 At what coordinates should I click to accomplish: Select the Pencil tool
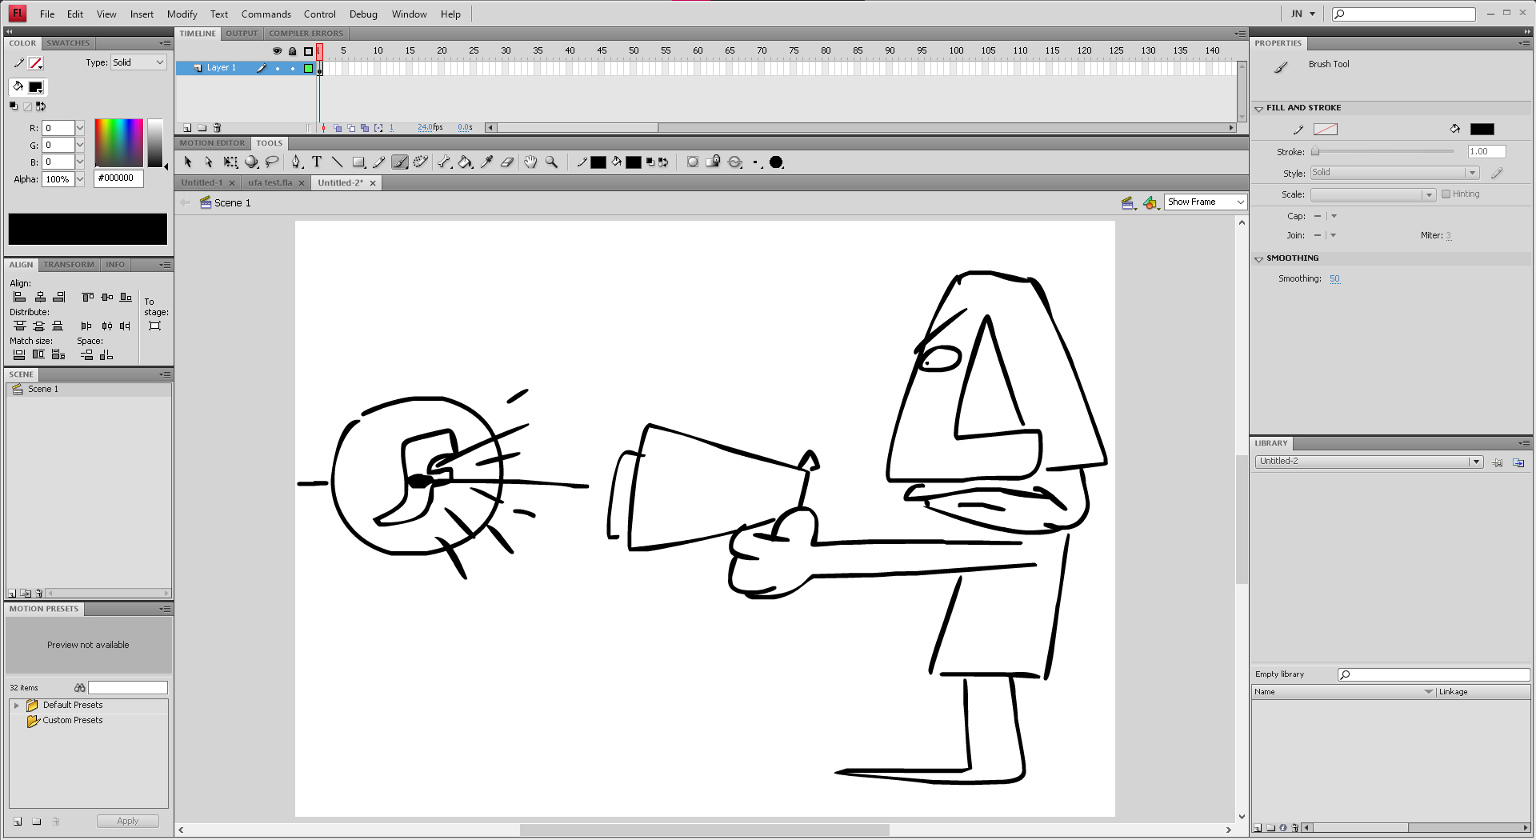pos(379,162)
